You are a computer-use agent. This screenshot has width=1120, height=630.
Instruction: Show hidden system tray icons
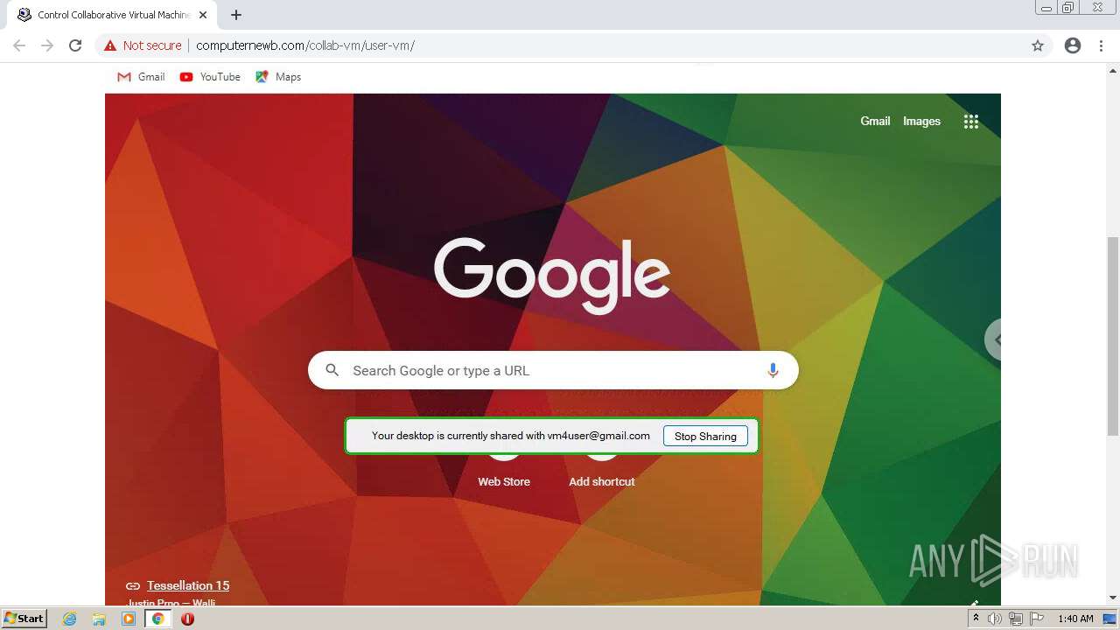pos(976,619)
